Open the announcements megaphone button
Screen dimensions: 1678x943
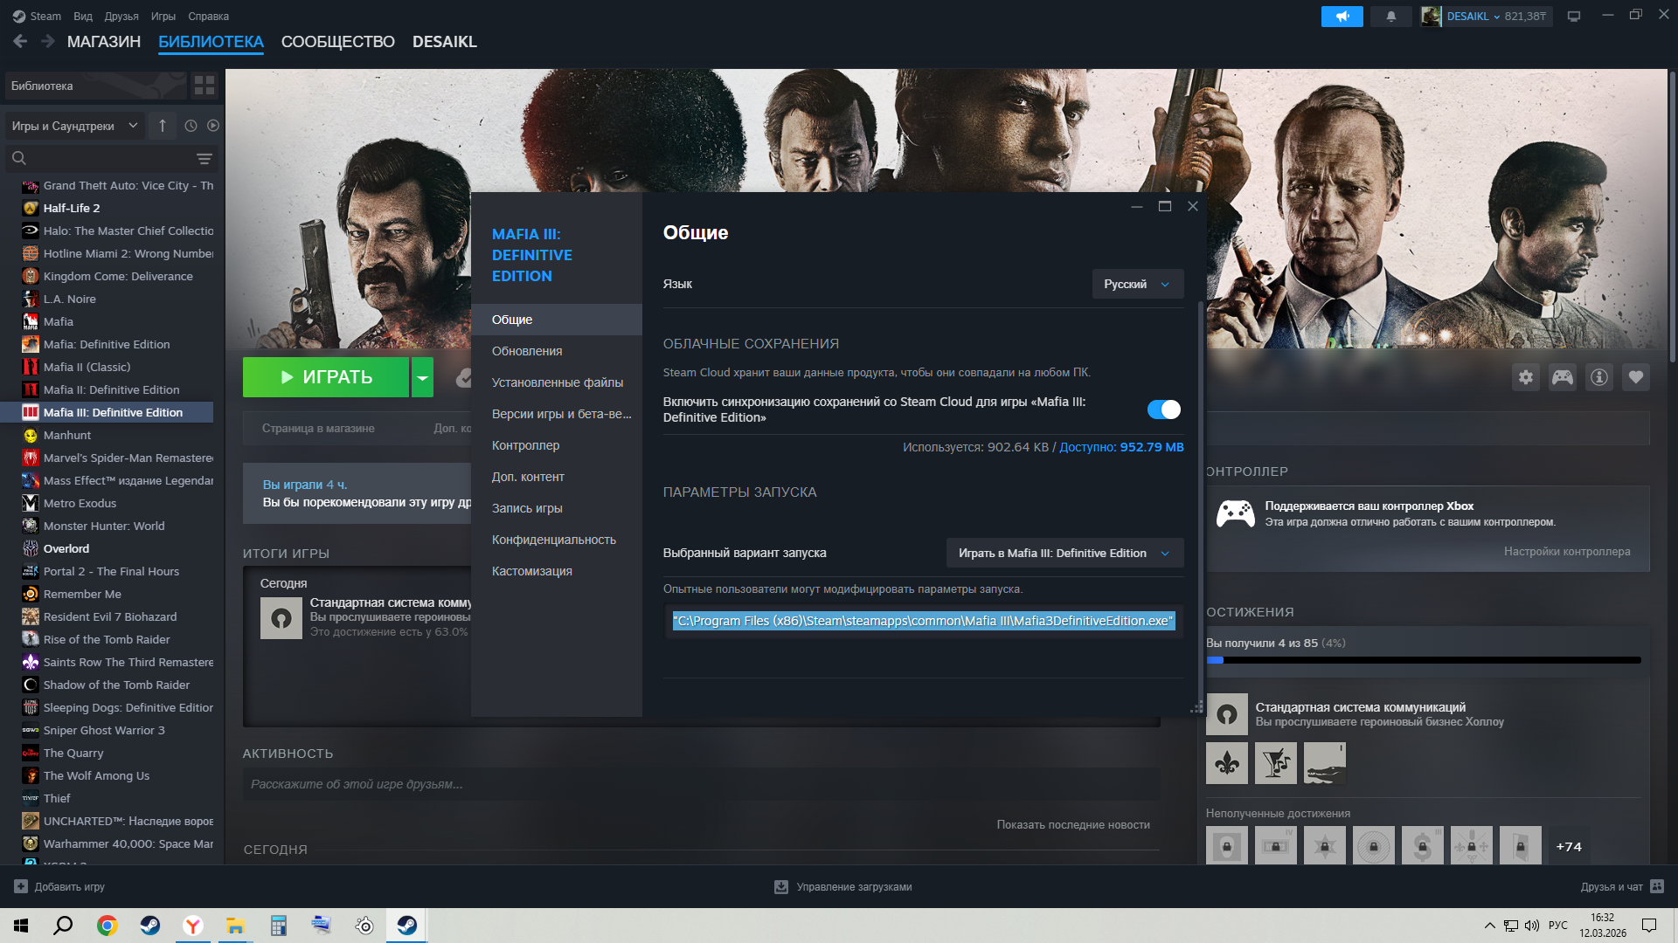[1342, 17]
